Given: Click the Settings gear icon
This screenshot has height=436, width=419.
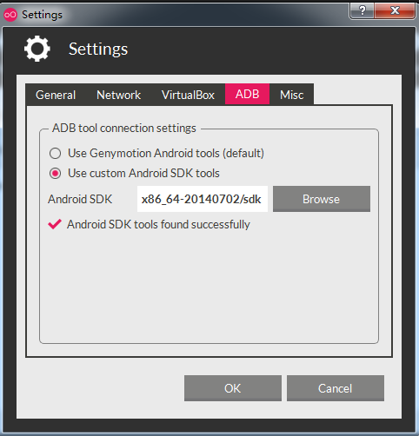Looking at the screenshot, I should [37, 49].
